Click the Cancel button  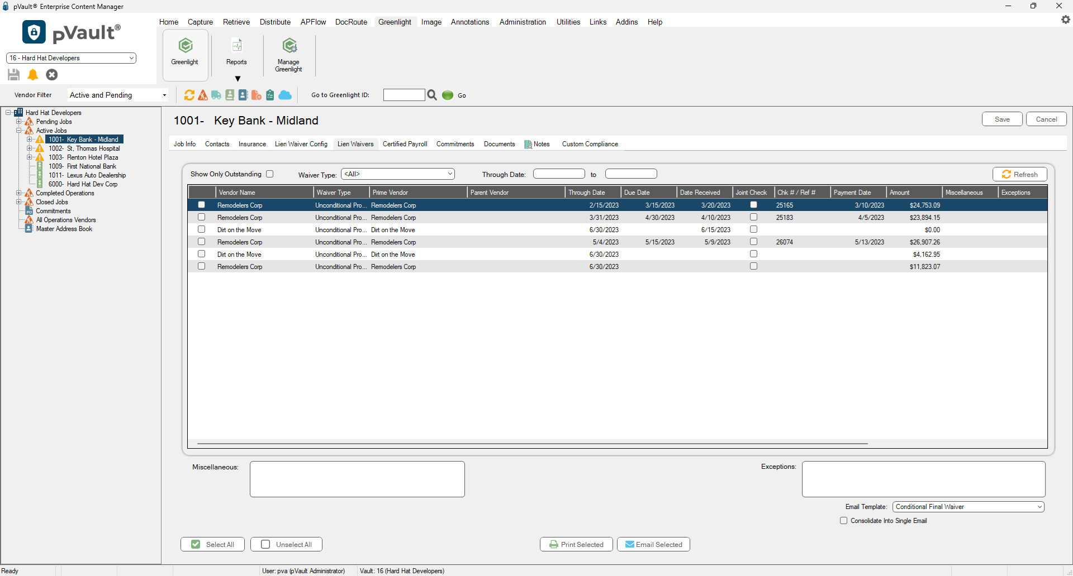1046,119
